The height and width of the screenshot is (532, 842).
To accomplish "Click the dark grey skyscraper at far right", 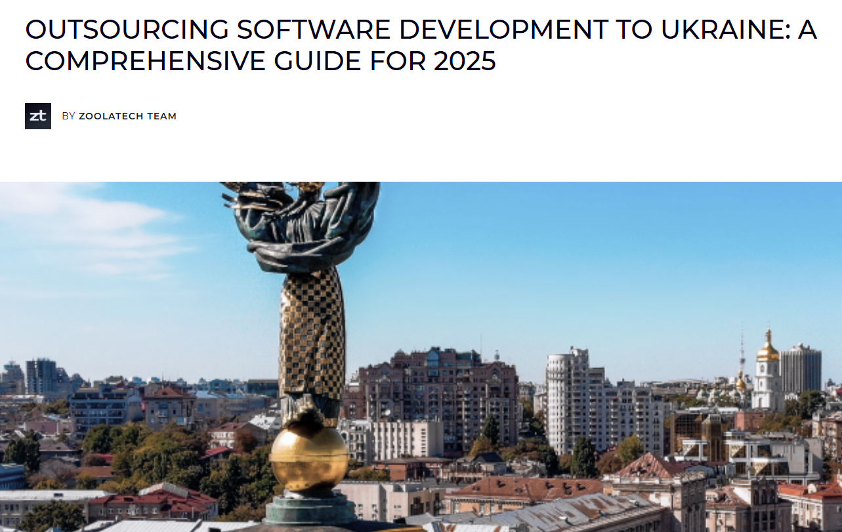I will 801,369.
